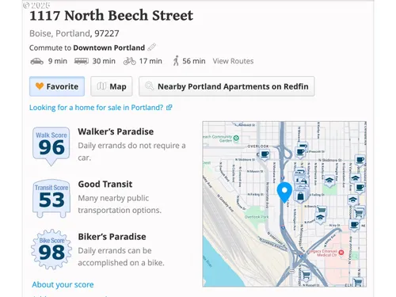Click the Legacy Emanuel Medical Ctr hospital marker
Viewport: 396px width, 297px height.
pos(341,253)
